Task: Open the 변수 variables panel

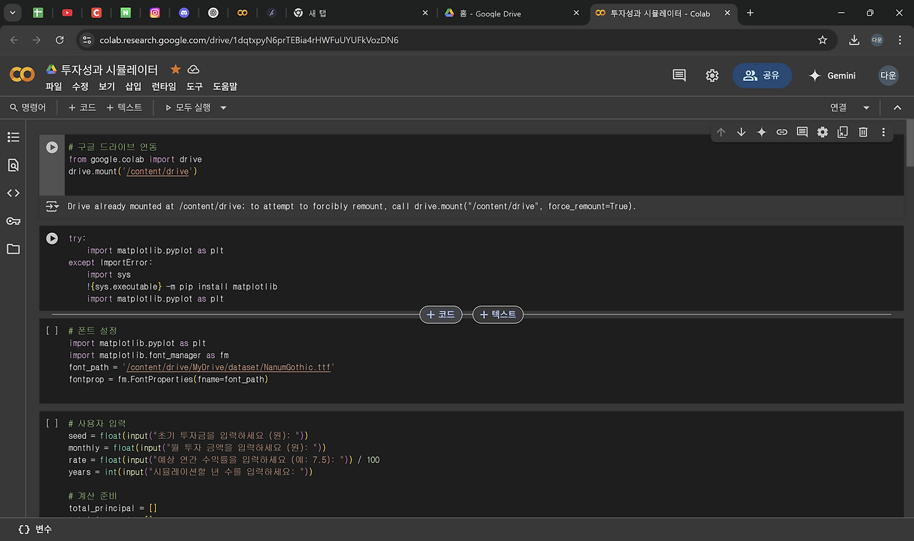Action: pyautogui.click(x=35, y=530)
